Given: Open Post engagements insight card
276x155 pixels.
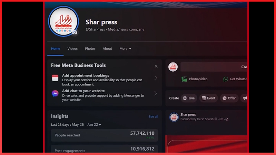Looking at the screenshot, I should pos(105,149).
